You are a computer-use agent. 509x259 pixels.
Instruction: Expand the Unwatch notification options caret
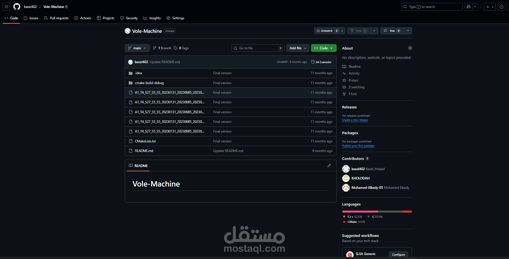click(x=342, y=31)
